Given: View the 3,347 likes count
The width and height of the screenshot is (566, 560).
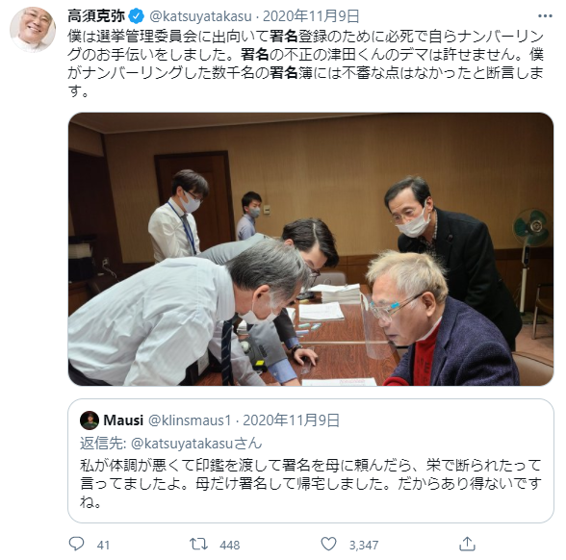Looking at the screenshot, I should pos(364,545).
